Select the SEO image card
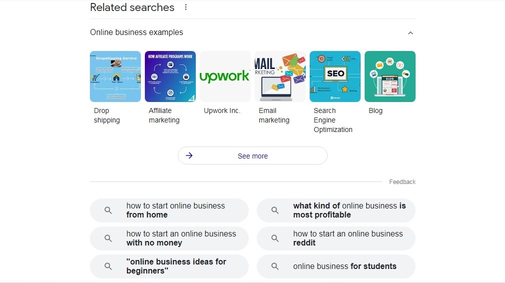 pos(335,76)
